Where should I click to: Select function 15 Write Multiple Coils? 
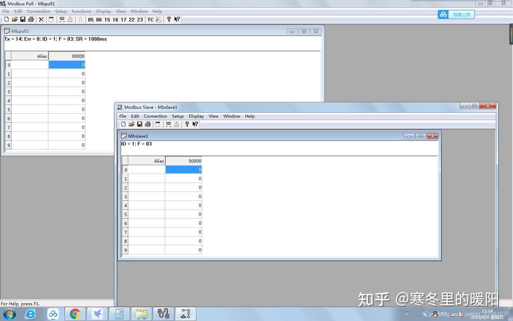click(x=107, y=20)
